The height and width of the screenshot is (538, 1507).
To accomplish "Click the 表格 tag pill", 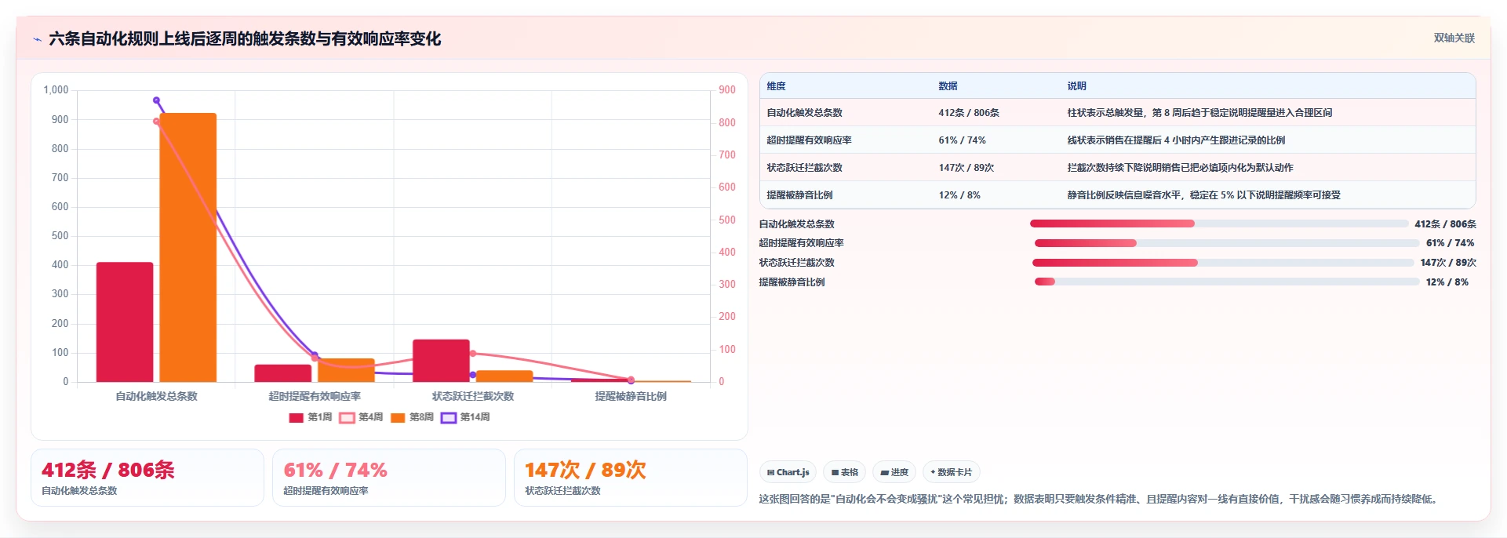I will (844, 472).
